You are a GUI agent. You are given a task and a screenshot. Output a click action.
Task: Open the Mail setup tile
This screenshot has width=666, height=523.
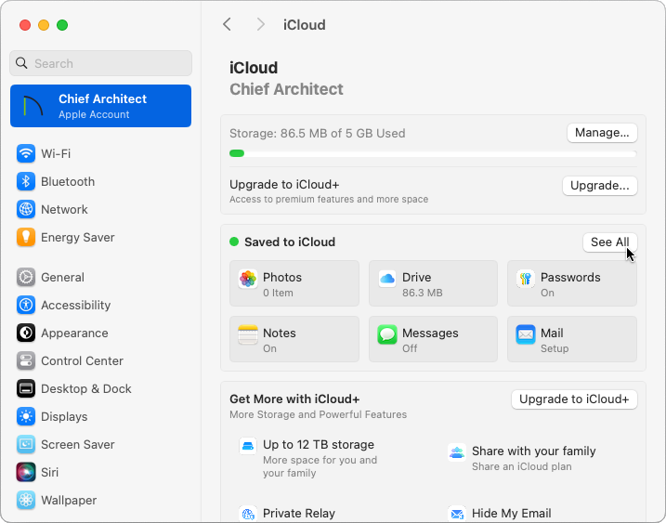click(571, 339)
